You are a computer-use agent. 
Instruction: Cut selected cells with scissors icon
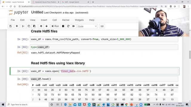[x=23, y=26]
